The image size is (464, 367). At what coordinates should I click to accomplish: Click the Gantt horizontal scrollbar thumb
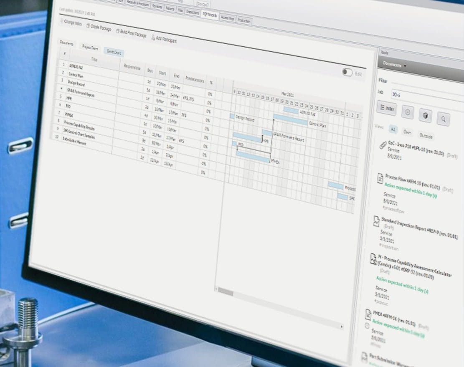point(226,292)
